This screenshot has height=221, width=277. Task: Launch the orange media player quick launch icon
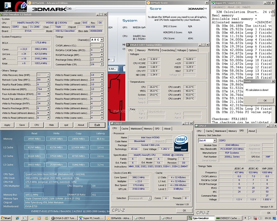coord(39,218)
